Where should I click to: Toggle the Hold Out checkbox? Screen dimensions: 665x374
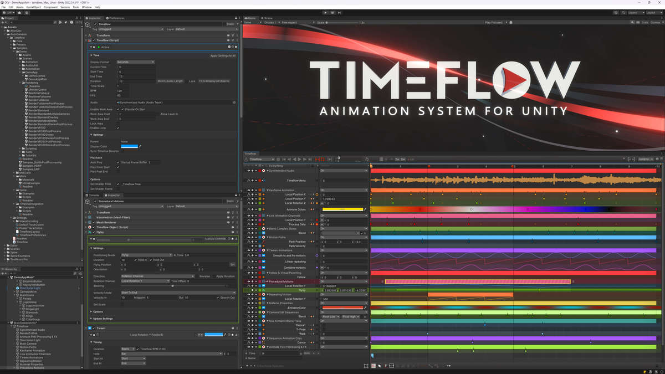pos(152,260)
